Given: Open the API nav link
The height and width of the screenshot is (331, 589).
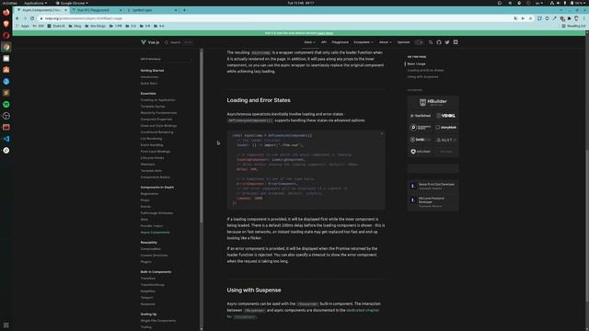Looking at the screenshot, I should coord(324,42).
